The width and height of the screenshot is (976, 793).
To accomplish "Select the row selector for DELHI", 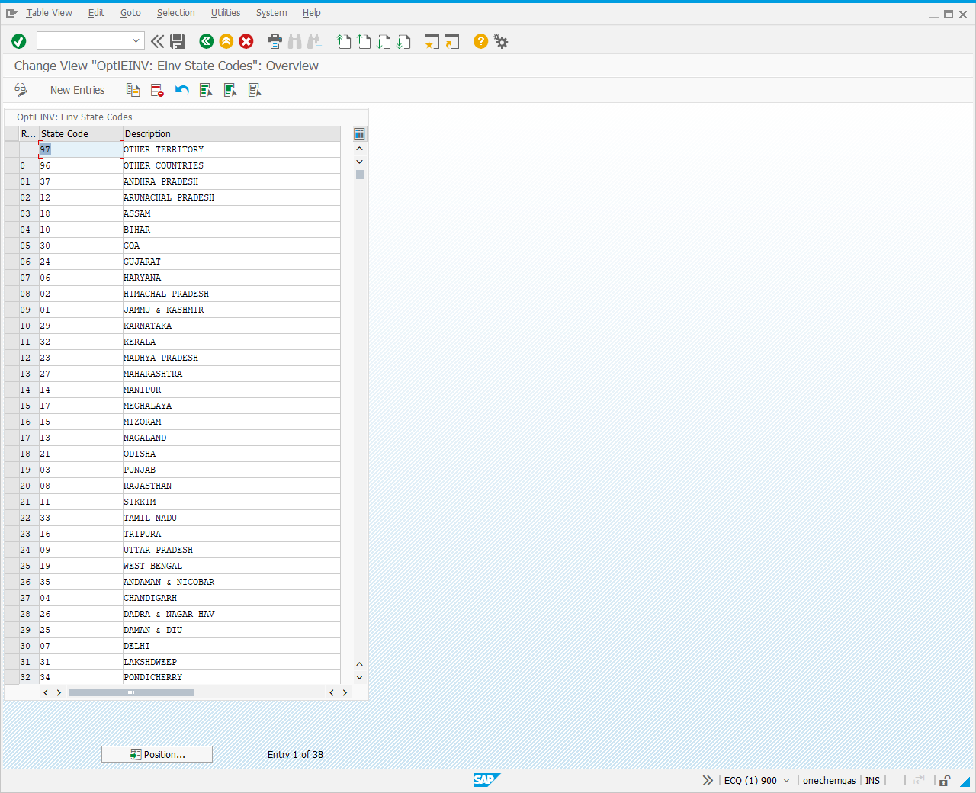I will (12, 646).
